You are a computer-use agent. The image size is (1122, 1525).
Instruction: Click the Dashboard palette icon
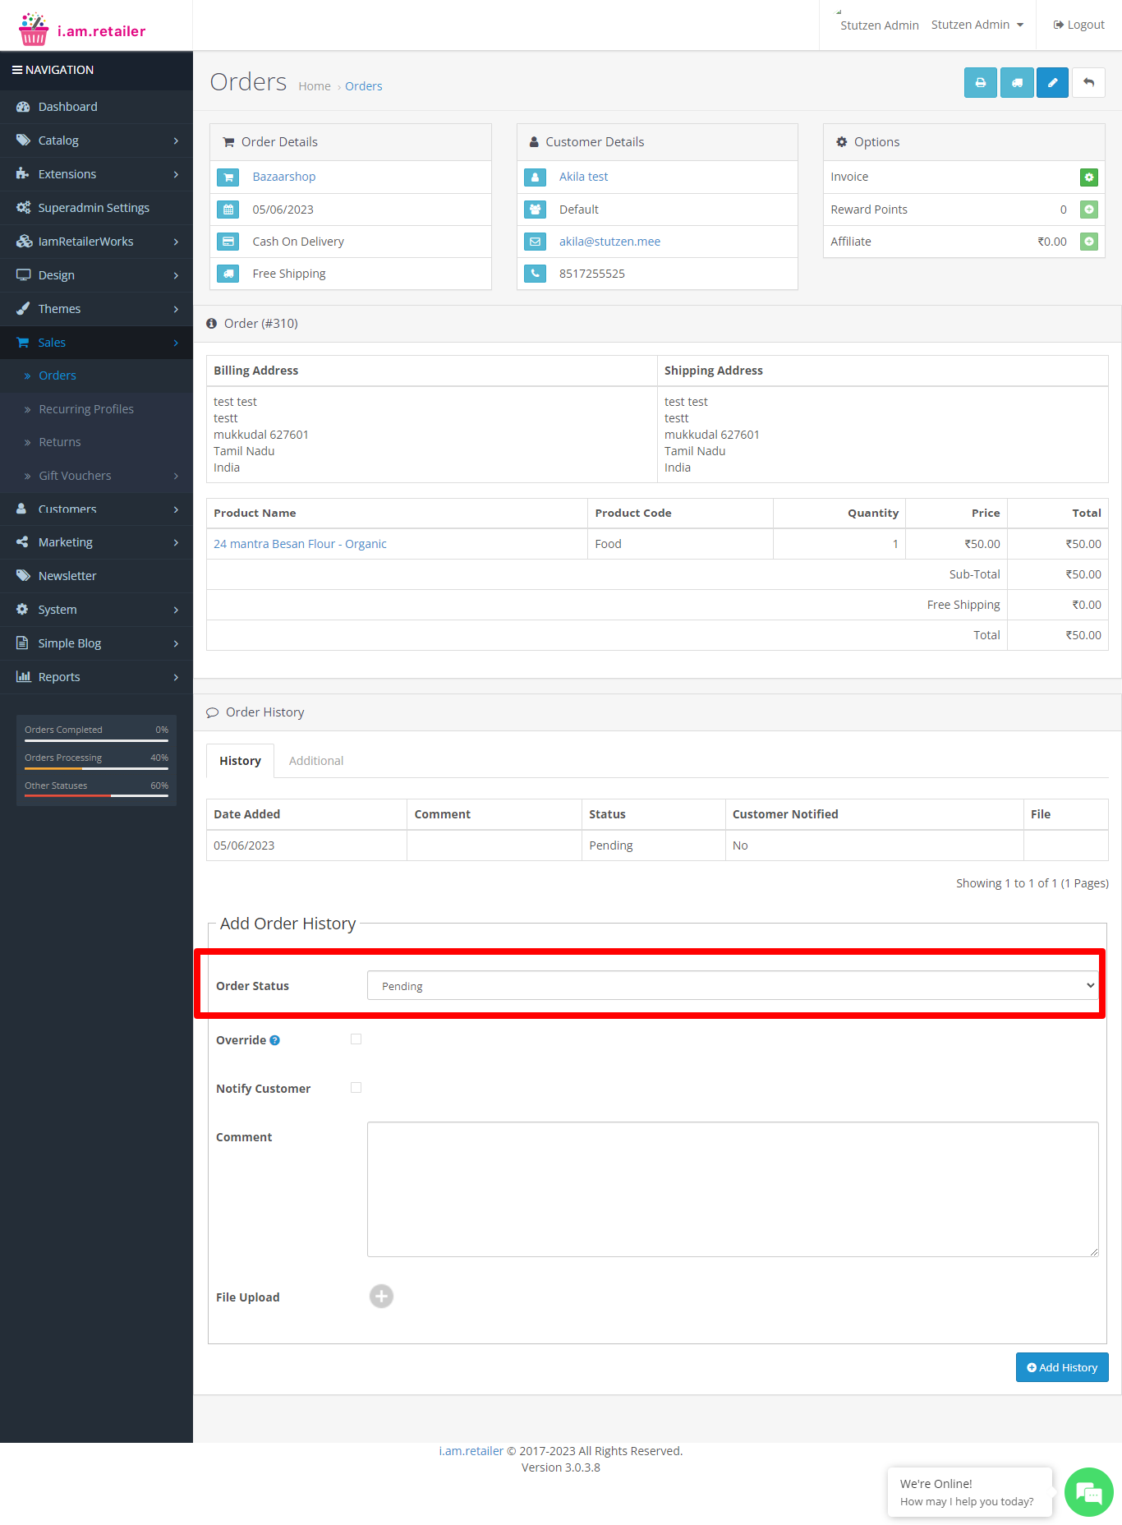pyautogui.click(x=23, y=107)
